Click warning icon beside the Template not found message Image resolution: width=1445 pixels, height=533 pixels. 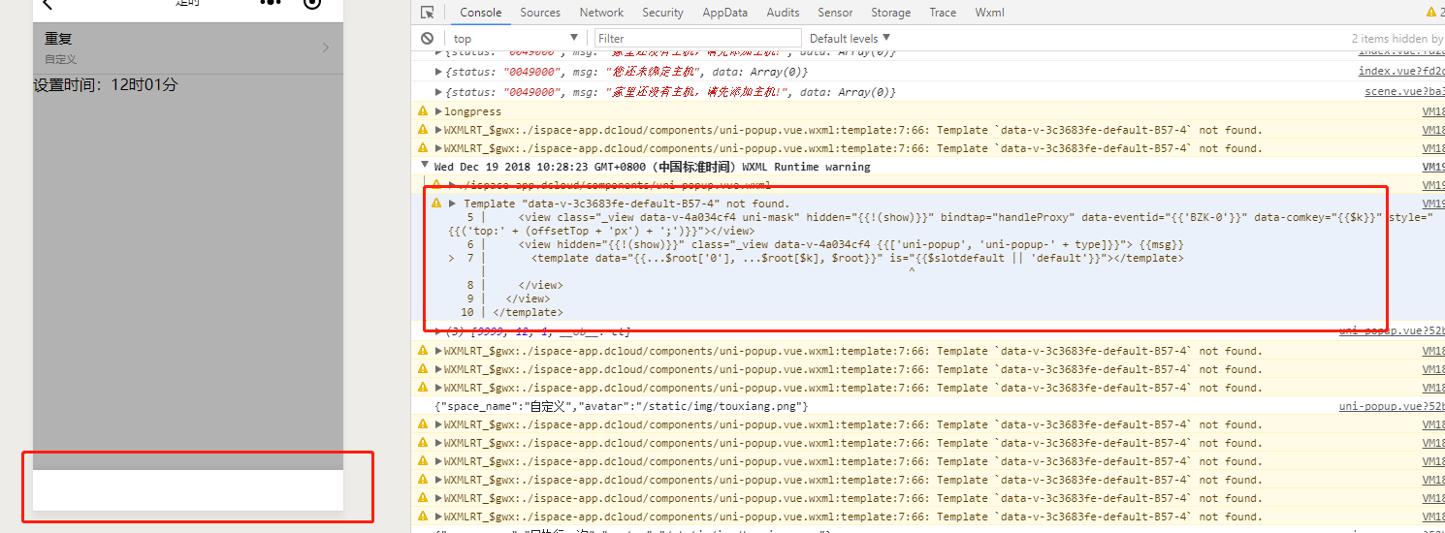pos(436,204)
